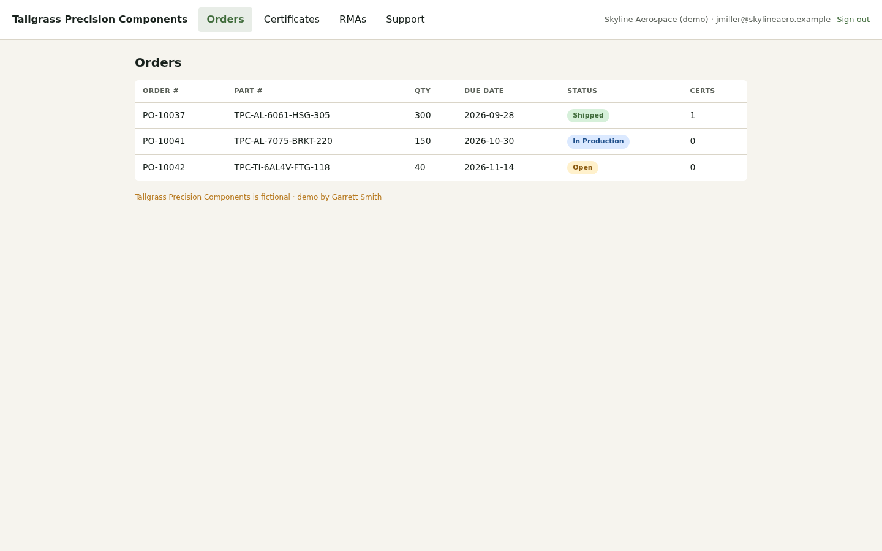The image size is (882, 551).
Task: Click the PART # column header
Action: tap(248, 91)
